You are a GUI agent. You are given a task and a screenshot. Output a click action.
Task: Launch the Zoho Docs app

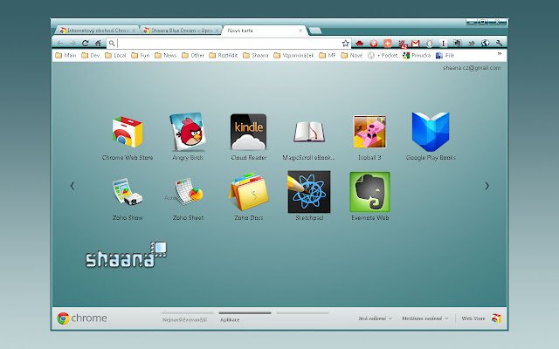click(248, 192)
